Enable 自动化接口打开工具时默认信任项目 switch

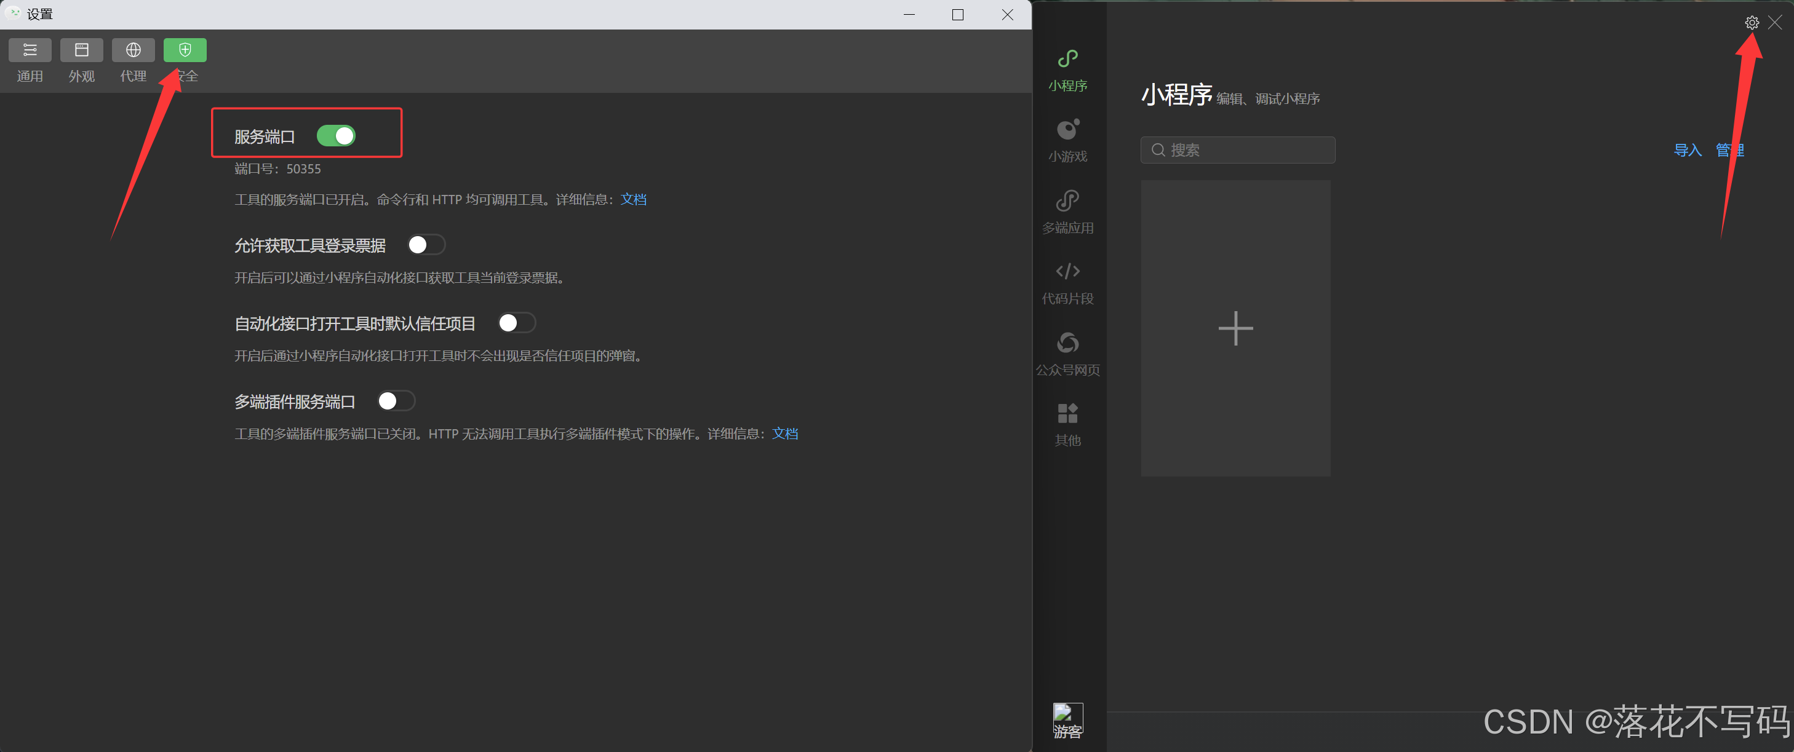coord(517,323)
